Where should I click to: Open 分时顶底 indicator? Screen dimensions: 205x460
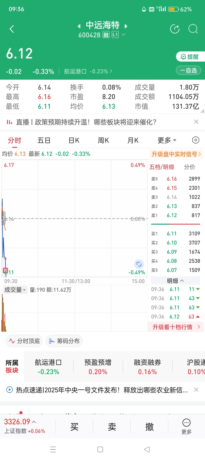point(24,341)
